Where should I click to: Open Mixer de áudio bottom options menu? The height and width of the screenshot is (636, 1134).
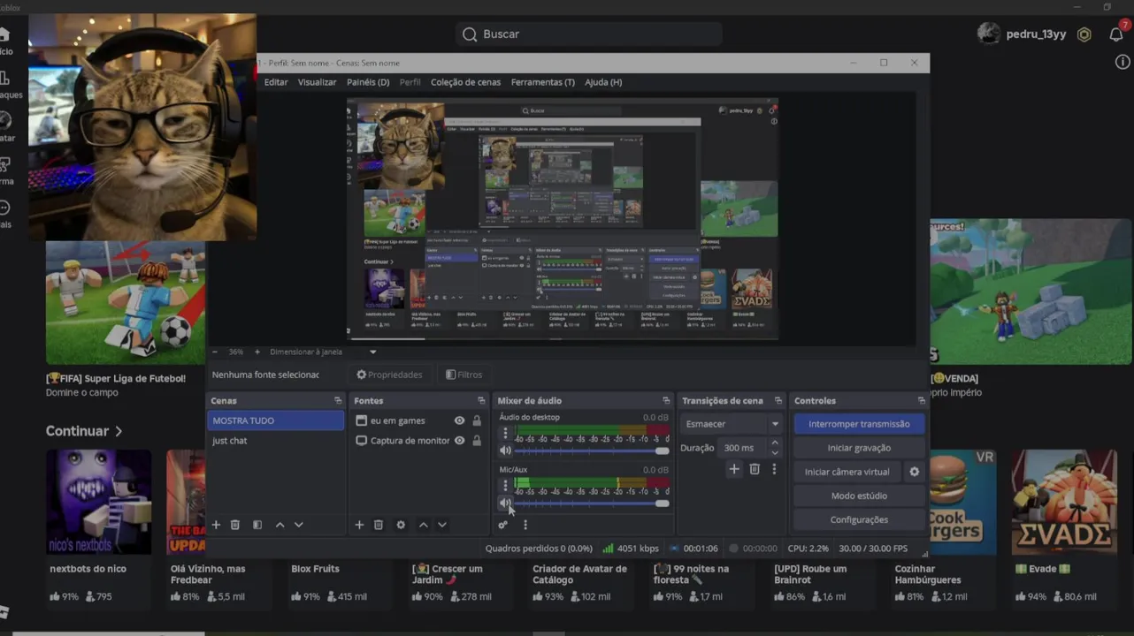pos(525,525)
